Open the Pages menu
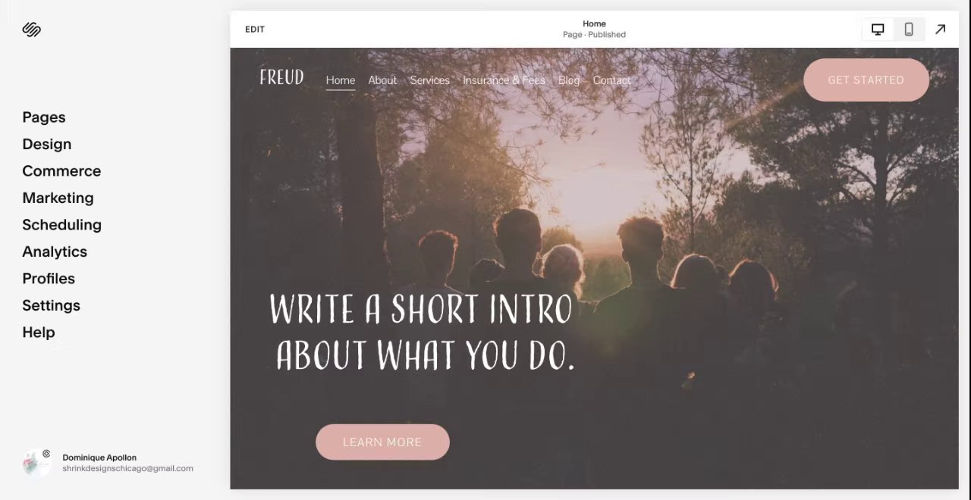971x500 pixels. pos(44,117)
